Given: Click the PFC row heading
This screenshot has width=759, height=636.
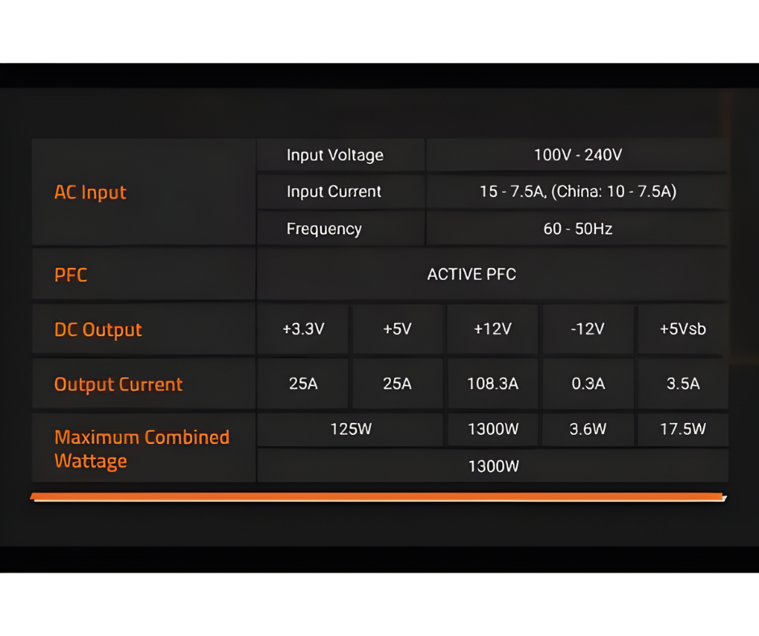Looking at the screenshot, I should [71, 275].
